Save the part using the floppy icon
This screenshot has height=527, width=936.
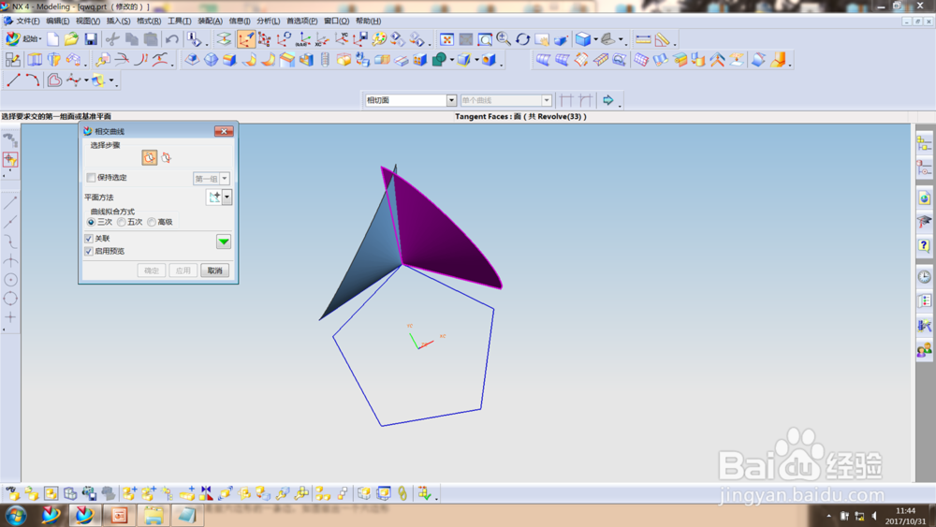91,39
